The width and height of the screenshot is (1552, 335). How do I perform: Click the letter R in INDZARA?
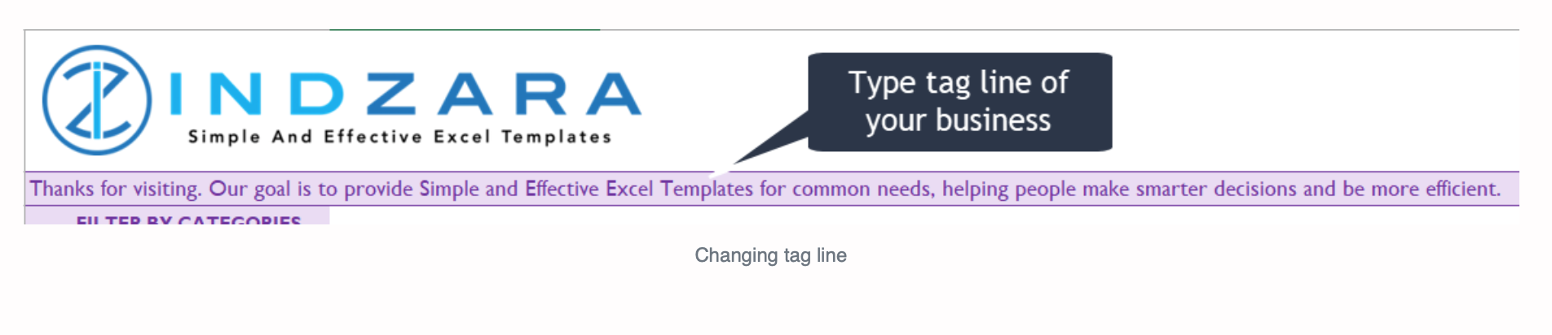point(541,94)
